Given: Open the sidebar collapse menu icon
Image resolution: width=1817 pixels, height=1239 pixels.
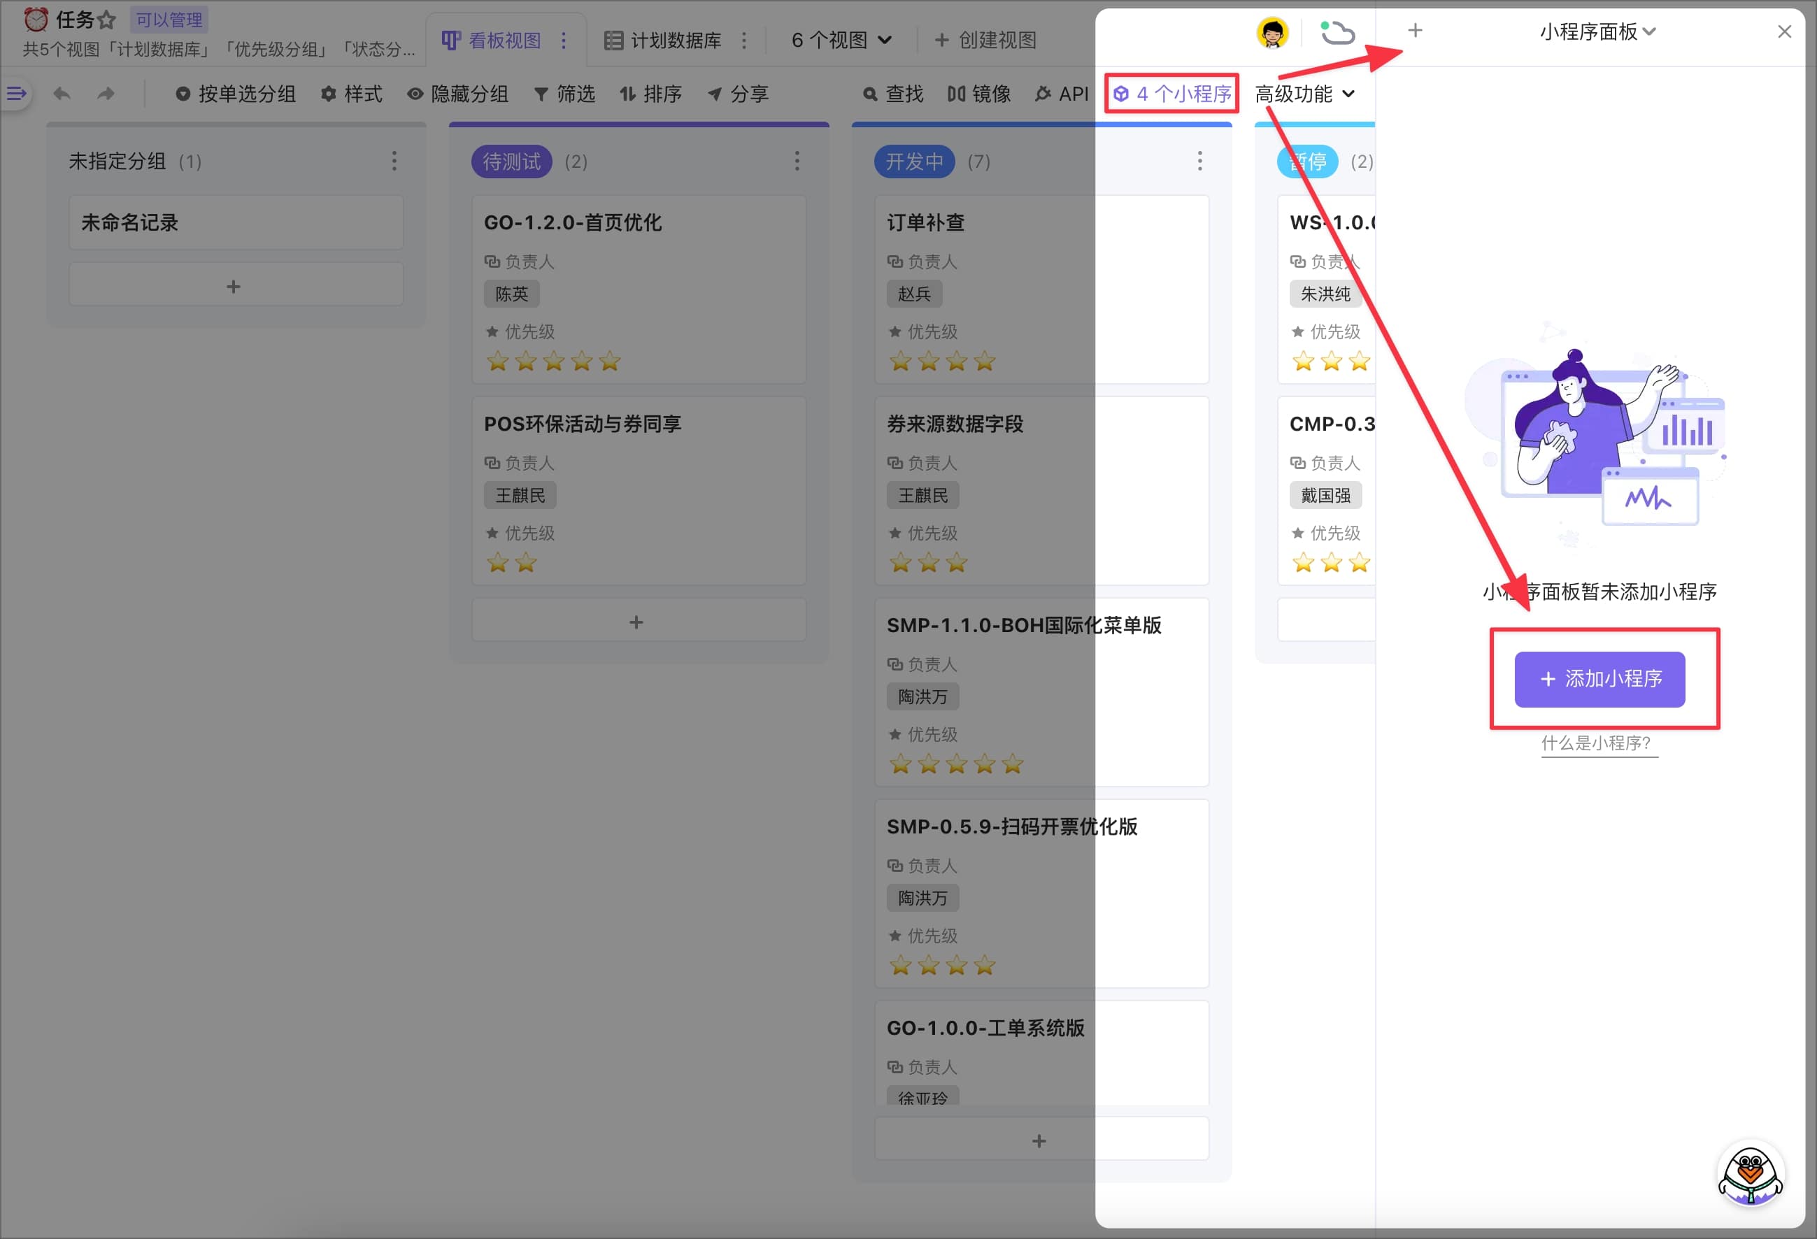Looking at the screenshot, I should 16,94.
